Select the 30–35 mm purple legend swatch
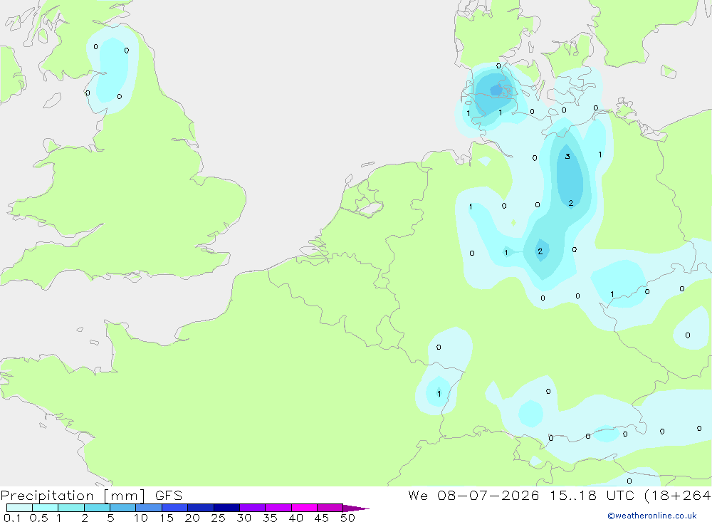This screenshot has height=522, width=712. (252, 508)
